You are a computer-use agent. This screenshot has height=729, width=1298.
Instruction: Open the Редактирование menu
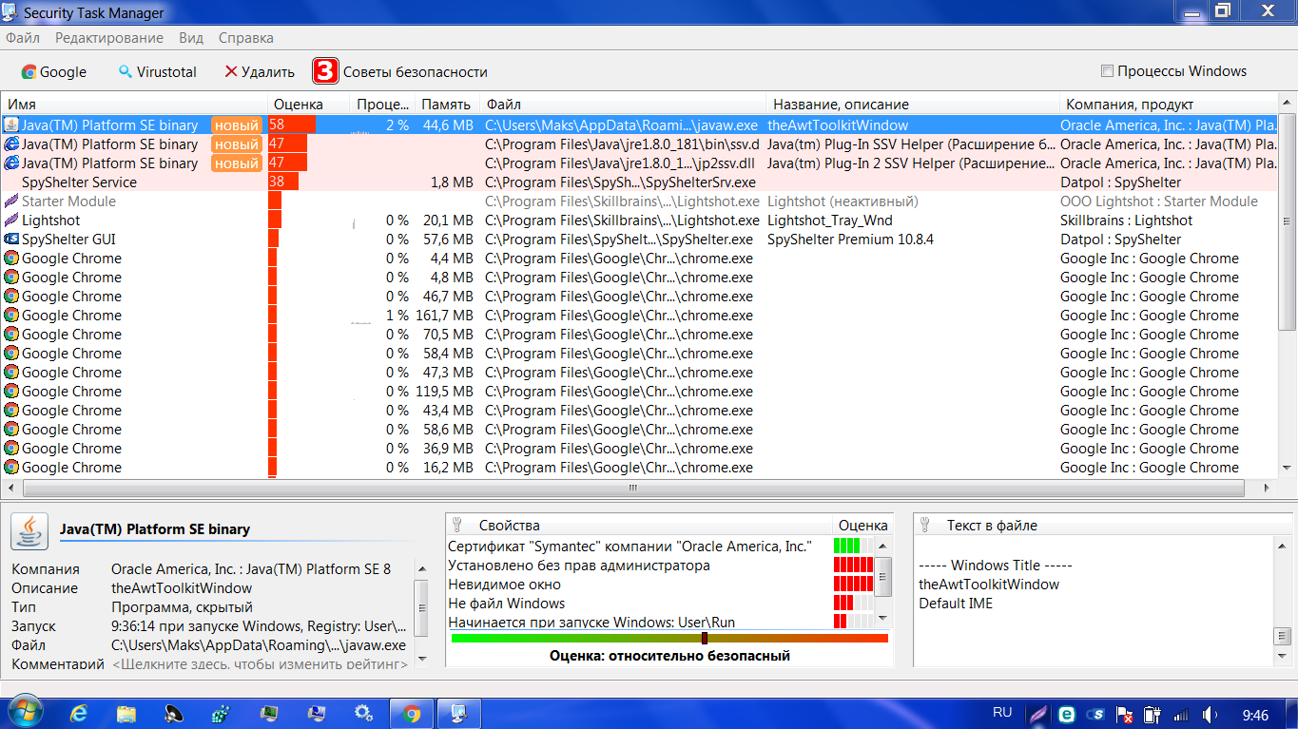[109, 38]
